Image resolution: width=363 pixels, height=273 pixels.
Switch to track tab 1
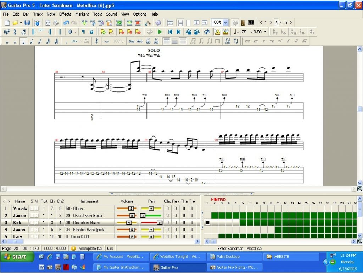[x=266, y=22]
